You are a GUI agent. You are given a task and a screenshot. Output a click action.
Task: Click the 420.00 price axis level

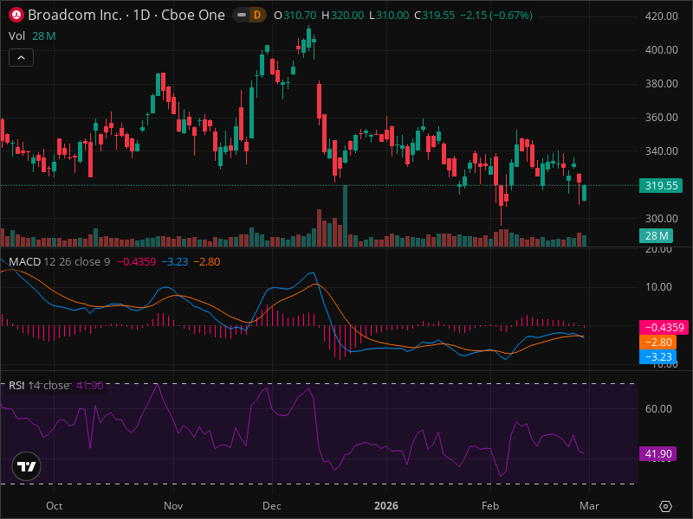coord(661,16)
